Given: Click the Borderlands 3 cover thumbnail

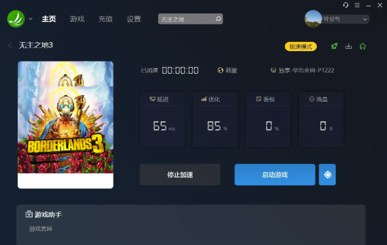Looking at the screenshot, I should [65, 119].
